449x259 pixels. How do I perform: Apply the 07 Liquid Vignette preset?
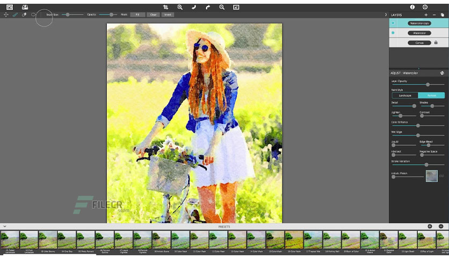coord(124,241)
